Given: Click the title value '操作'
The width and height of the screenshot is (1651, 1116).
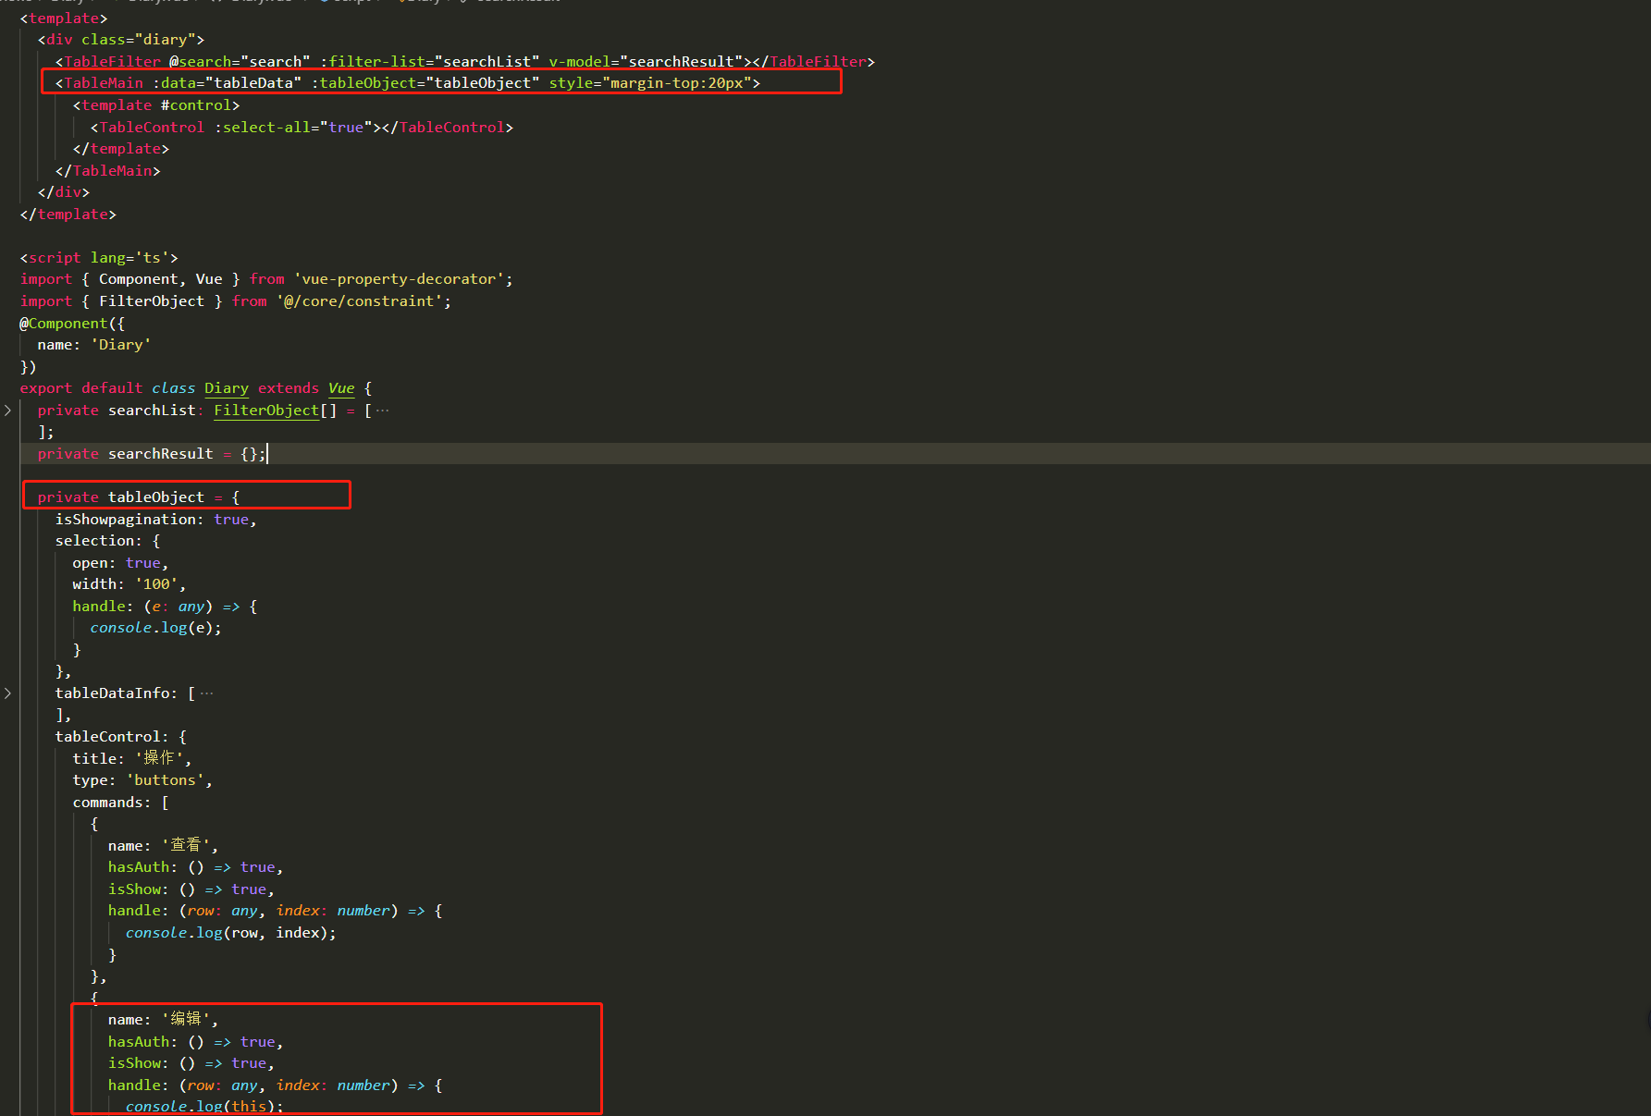Looking at the screenshot, I should 159,758.
